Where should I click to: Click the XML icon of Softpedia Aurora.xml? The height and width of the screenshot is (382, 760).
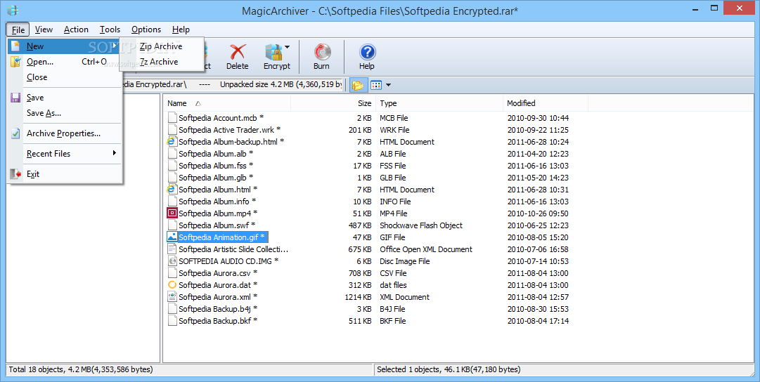[172, 297]
